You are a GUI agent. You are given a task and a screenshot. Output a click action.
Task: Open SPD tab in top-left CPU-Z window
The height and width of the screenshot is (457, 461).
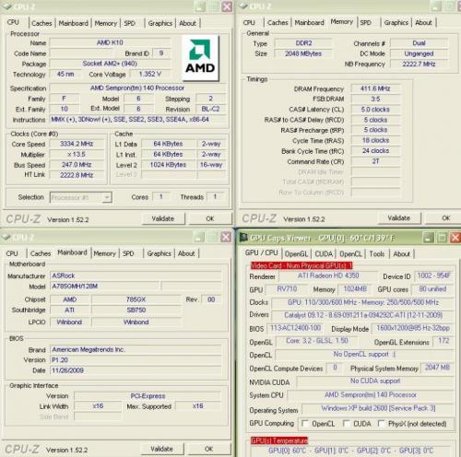pyautogui.click(x=129, y=23)
